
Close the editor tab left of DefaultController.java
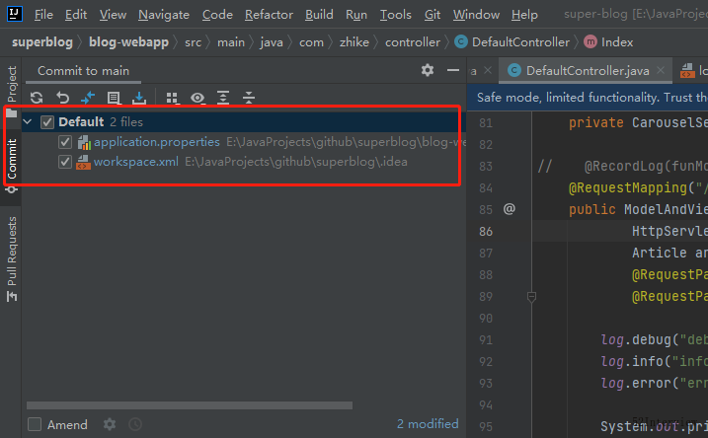[488, 70]
